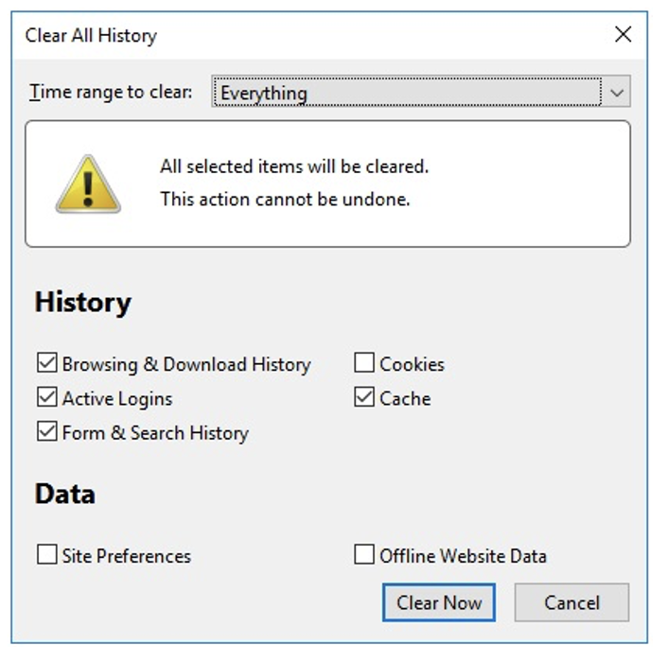Click the Time range to clear label
Viewport: 668px width, 662px height.
(111, 93)
